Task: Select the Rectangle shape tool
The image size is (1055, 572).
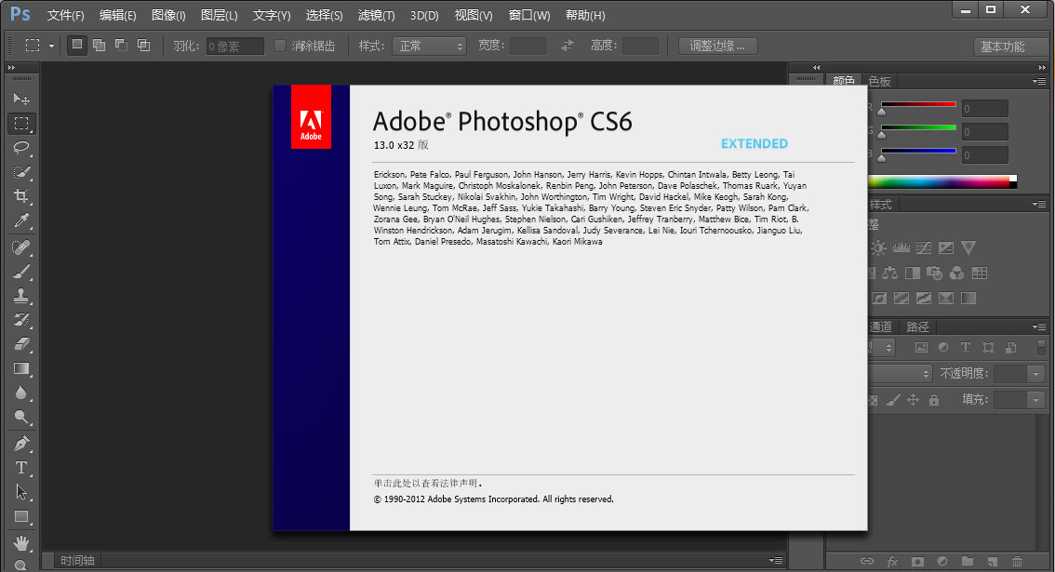Action: (21, 517)
